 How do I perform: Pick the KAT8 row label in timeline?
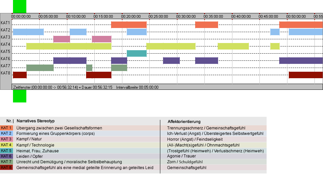(x=5, y=73)
